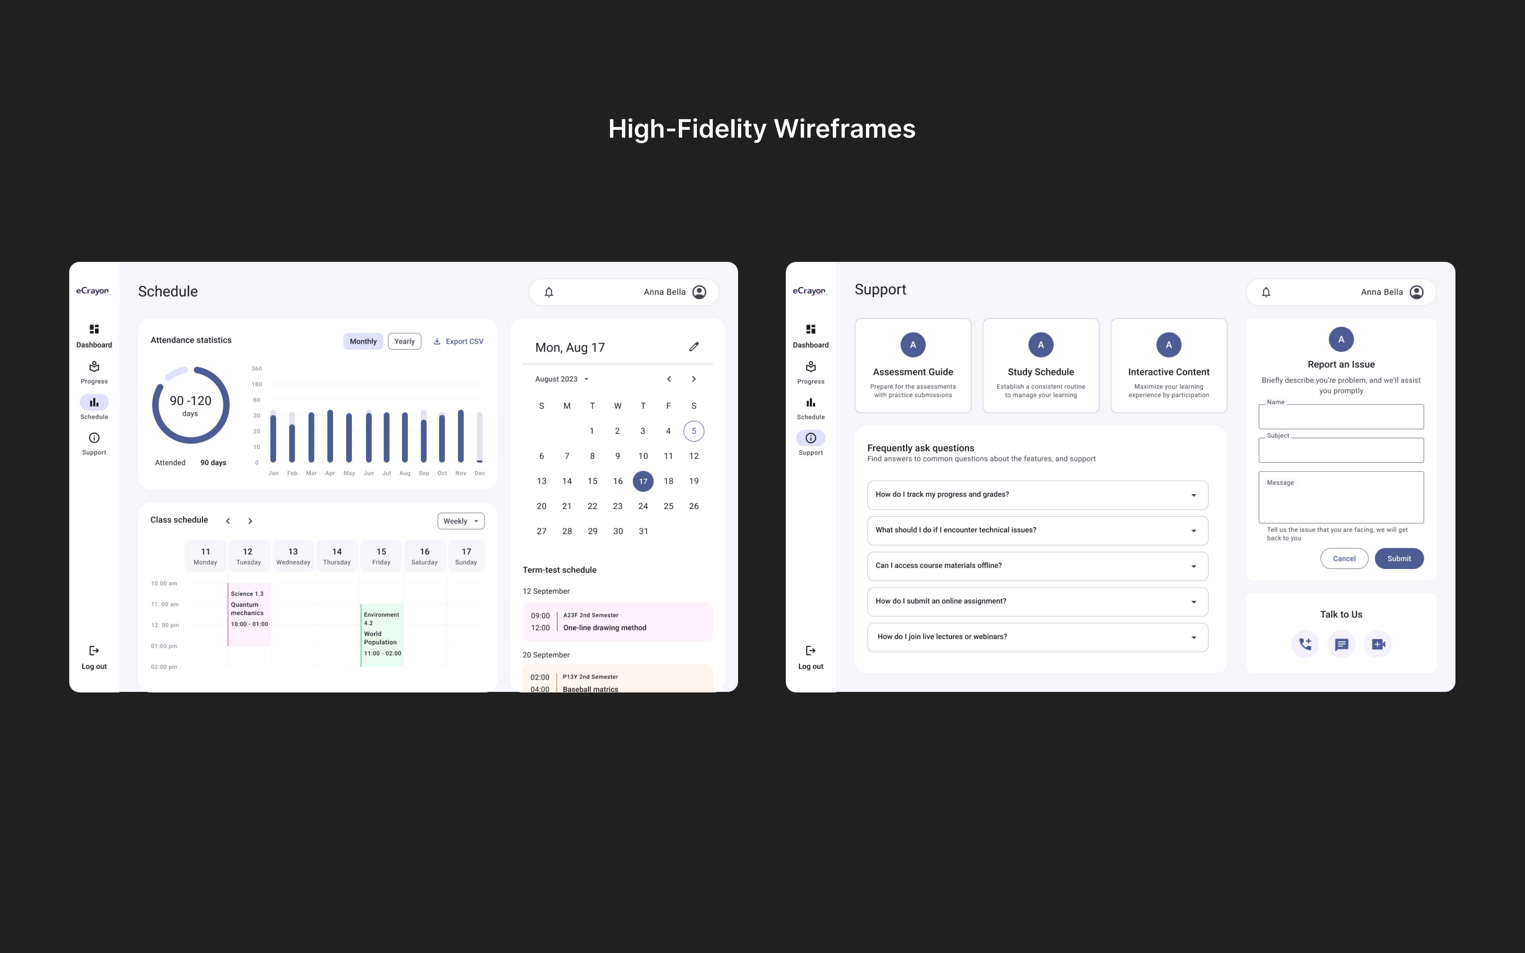Click the pencil edit icon beside Mon, Aug 17
Viewport: 1525px width, 953px height.
pyautogui.click(x=694, y=347)
